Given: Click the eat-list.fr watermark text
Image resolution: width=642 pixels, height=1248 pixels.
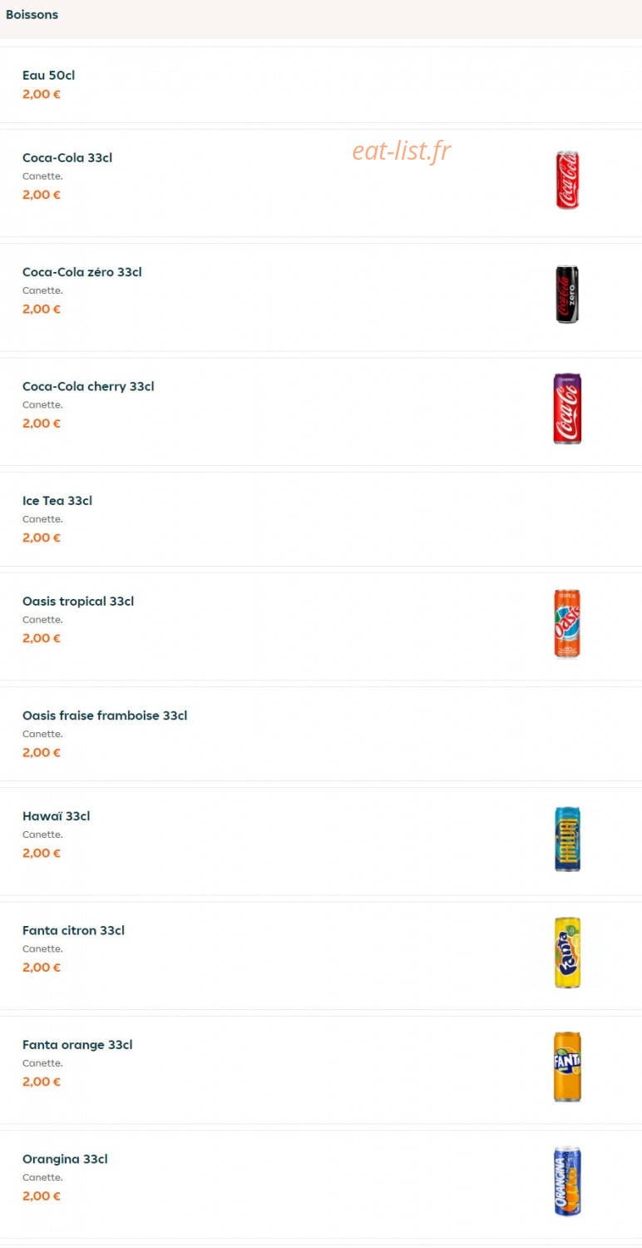Looking at the screenshot, I should [x=402, y=151].
